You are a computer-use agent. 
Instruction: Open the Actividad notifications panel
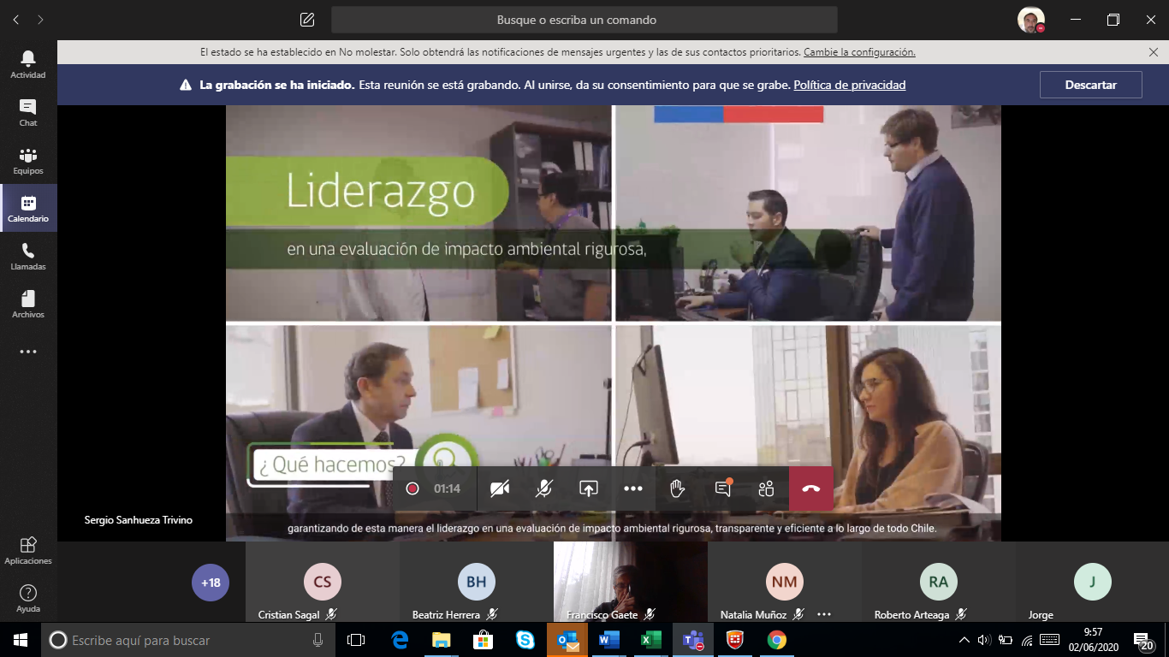pos(28,64)
